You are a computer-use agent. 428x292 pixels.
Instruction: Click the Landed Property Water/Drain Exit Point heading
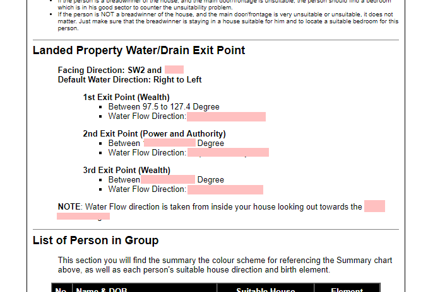tap(139, 50)
